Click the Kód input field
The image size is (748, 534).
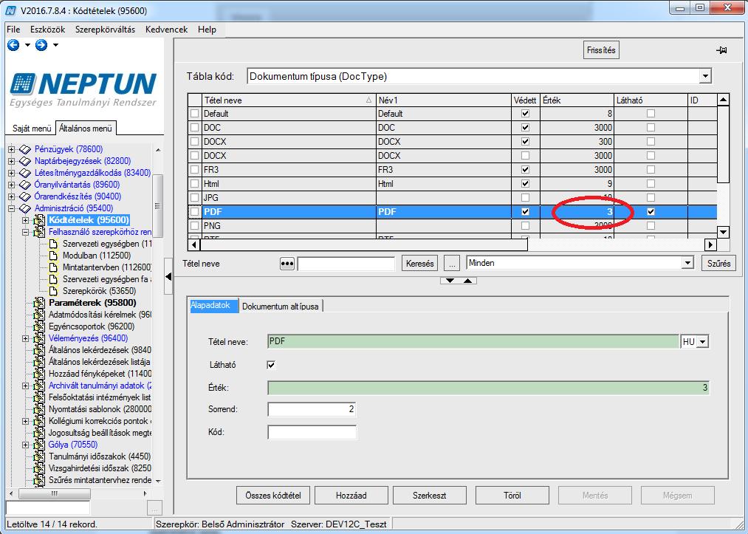tap(312, 432)
